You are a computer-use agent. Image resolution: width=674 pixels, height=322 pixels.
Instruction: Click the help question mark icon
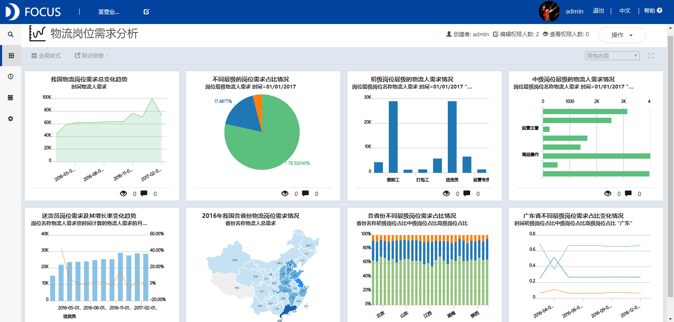pos(660,11)
